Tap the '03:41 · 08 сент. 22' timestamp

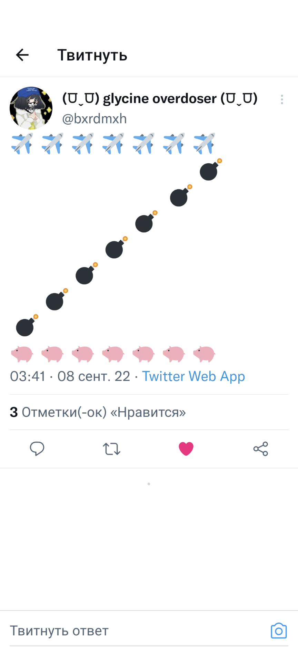[70, 376]
